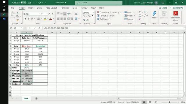Click the Merge & Center icon
186x104 pixels.
pyautogui.click(x=76, y=18)
